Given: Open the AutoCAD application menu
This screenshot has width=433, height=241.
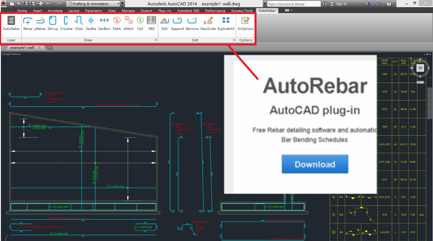Looking at the screenshot, I should 4,4.
